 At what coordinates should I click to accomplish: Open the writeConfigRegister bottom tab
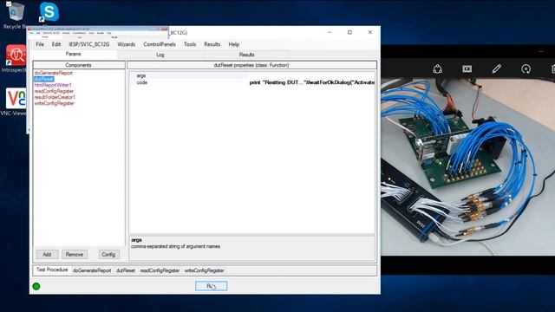click(x=205, y=270)
